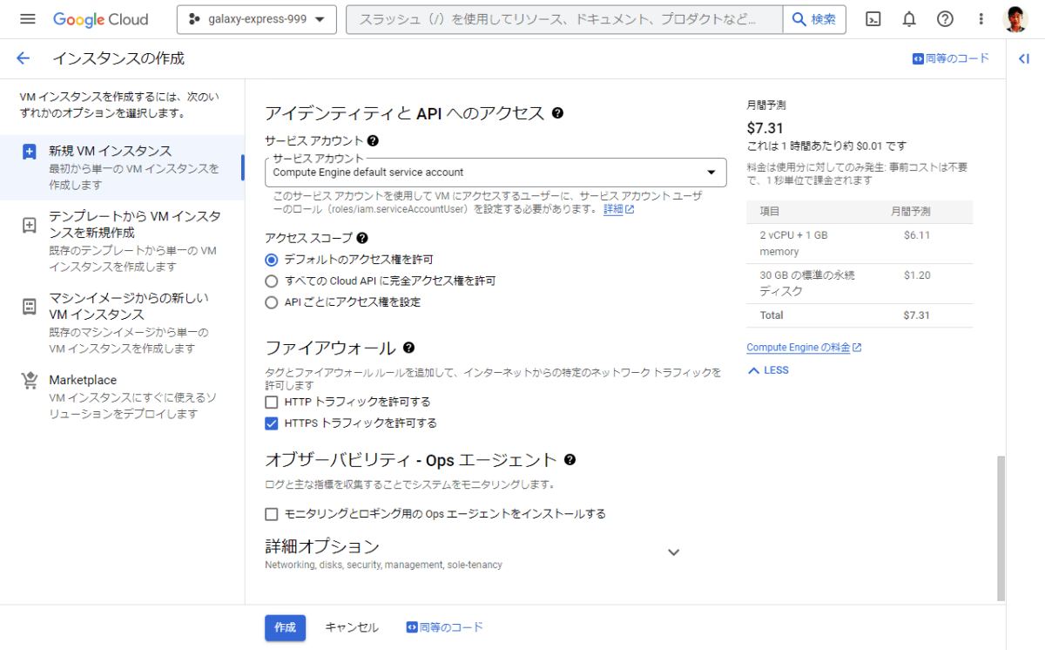Click the Total row in pricing table
This screenshot has height=650, width=1045.
point(860,315)
